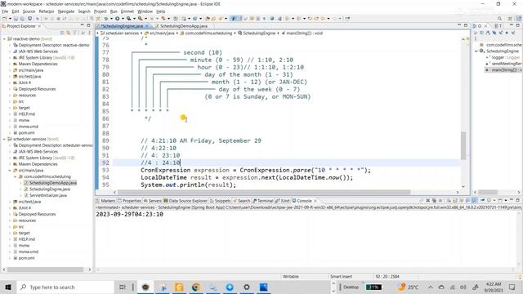Click the Type here to search box
This screenshot has width=523, height=294.
click(x=65, y=287)
